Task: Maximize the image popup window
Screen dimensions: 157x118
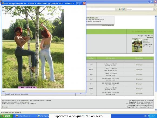Action: click(81, 3)
